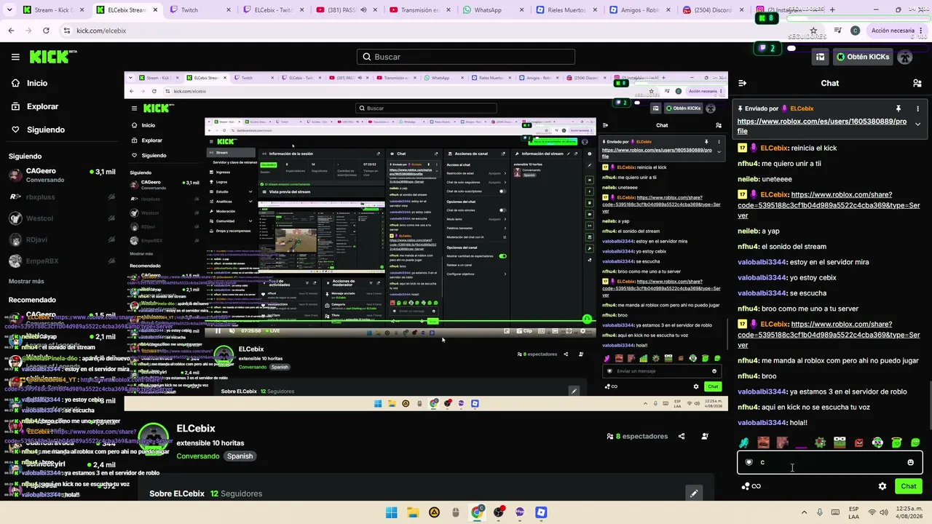The width and height of the screenshot is (932, 524).
Task: Open a new browser tab
Action: 832,10
